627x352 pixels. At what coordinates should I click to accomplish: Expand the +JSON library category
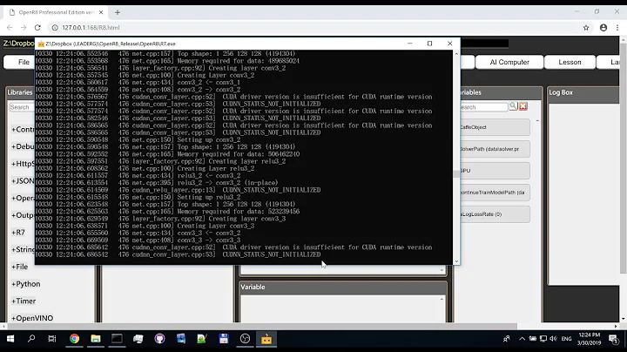pos(23,181)
